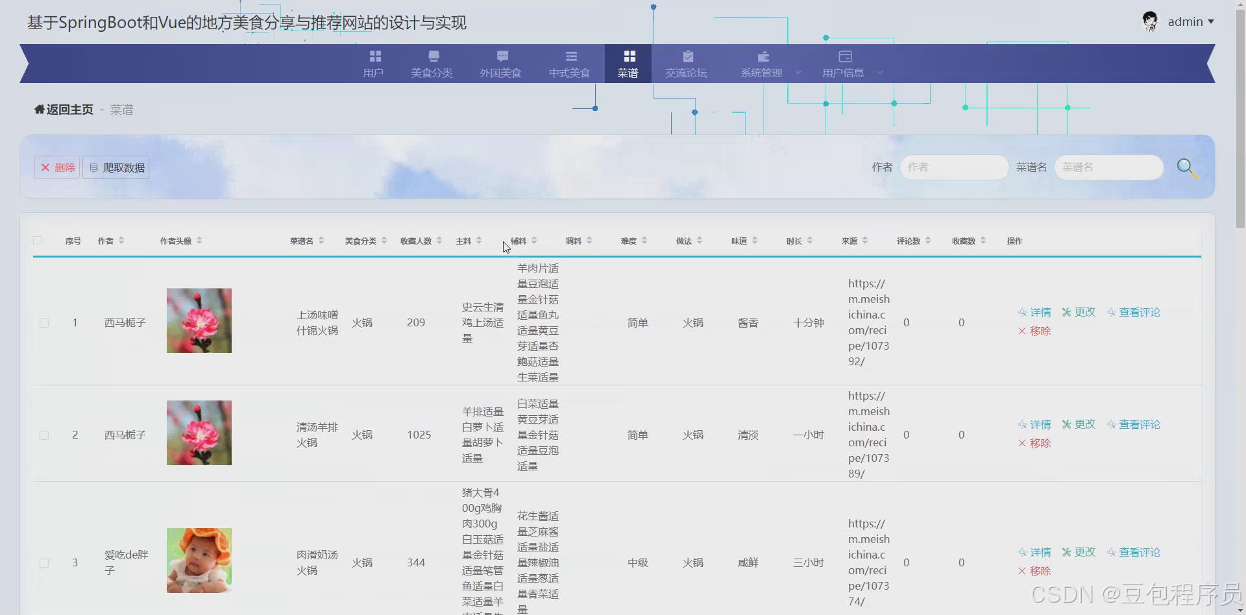Image resolution: width=1246 pixels, height=615 pixels.
Task: Expand the 系统管理 submenu arrow
Action: pos(798,73)
